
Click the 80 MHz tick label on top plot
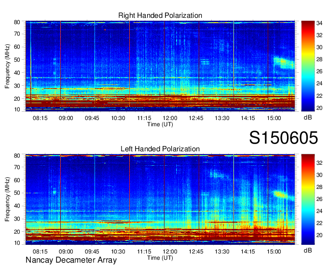pyautogui.click(x=17, y=22)
